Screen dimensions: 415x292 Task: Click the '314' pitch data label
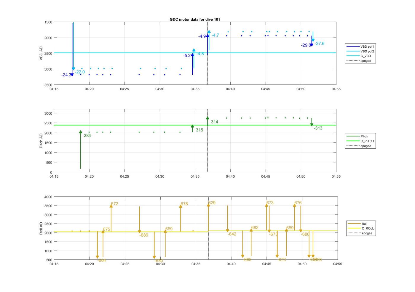click(x=215, y=122)
